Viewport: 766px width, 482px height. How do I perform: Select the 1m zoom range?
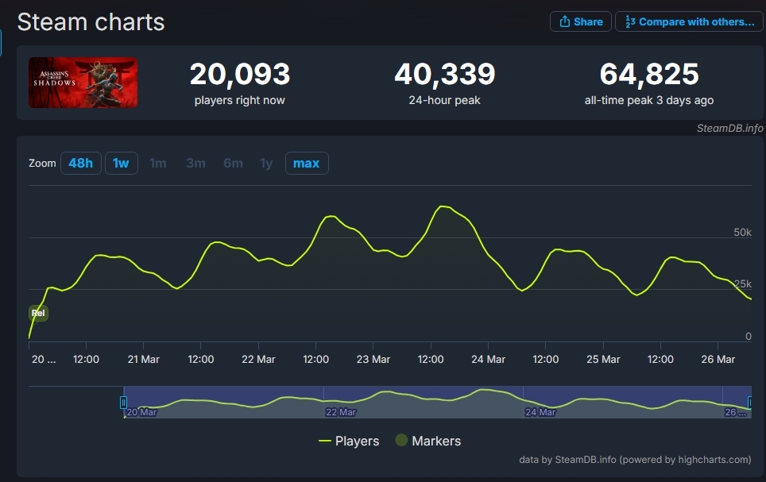tap(158, 164)
